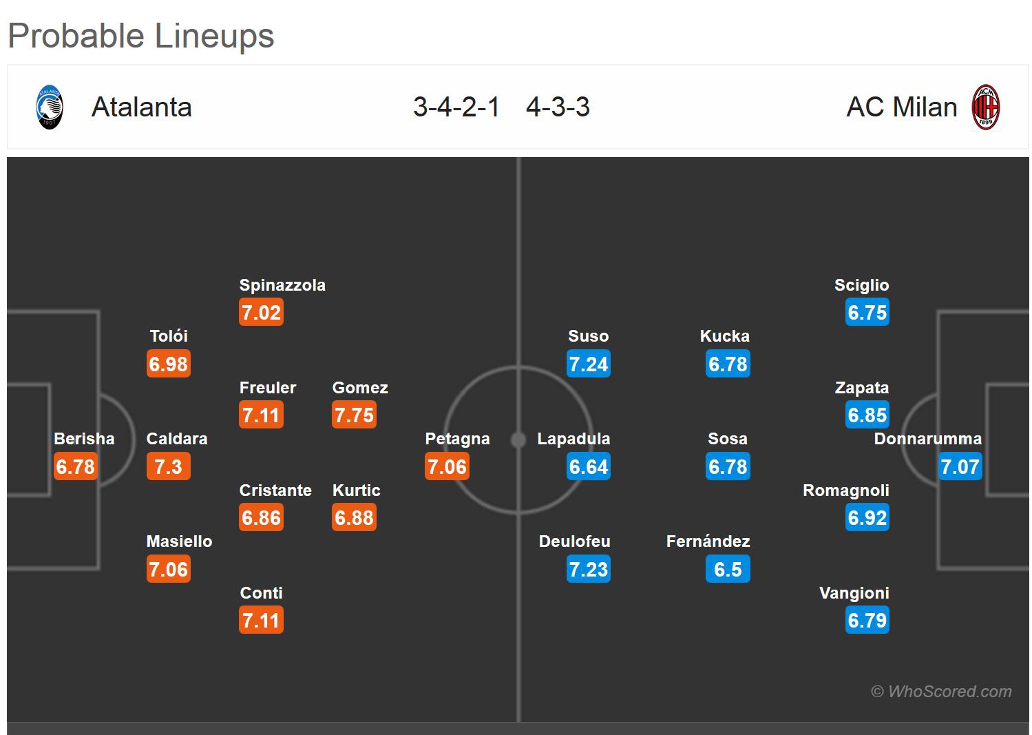
Task: Click Caldara's 7.3 rating badge
Action: coord(168,467)
